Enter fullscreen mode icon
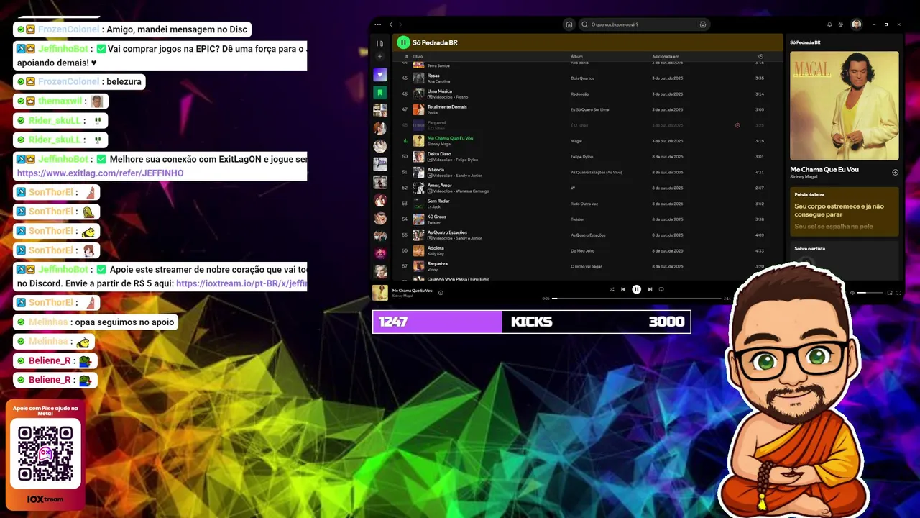The height and width of the screenshot is (518, 920). pyautogui.click(x=899, y=293)
